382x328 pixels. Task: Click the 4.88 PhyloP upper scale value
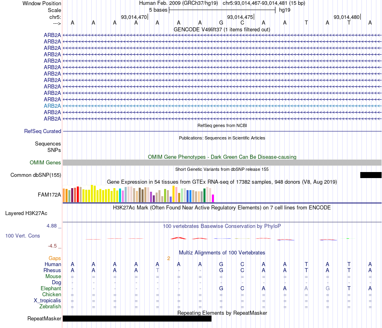click(x=51, y=226)
